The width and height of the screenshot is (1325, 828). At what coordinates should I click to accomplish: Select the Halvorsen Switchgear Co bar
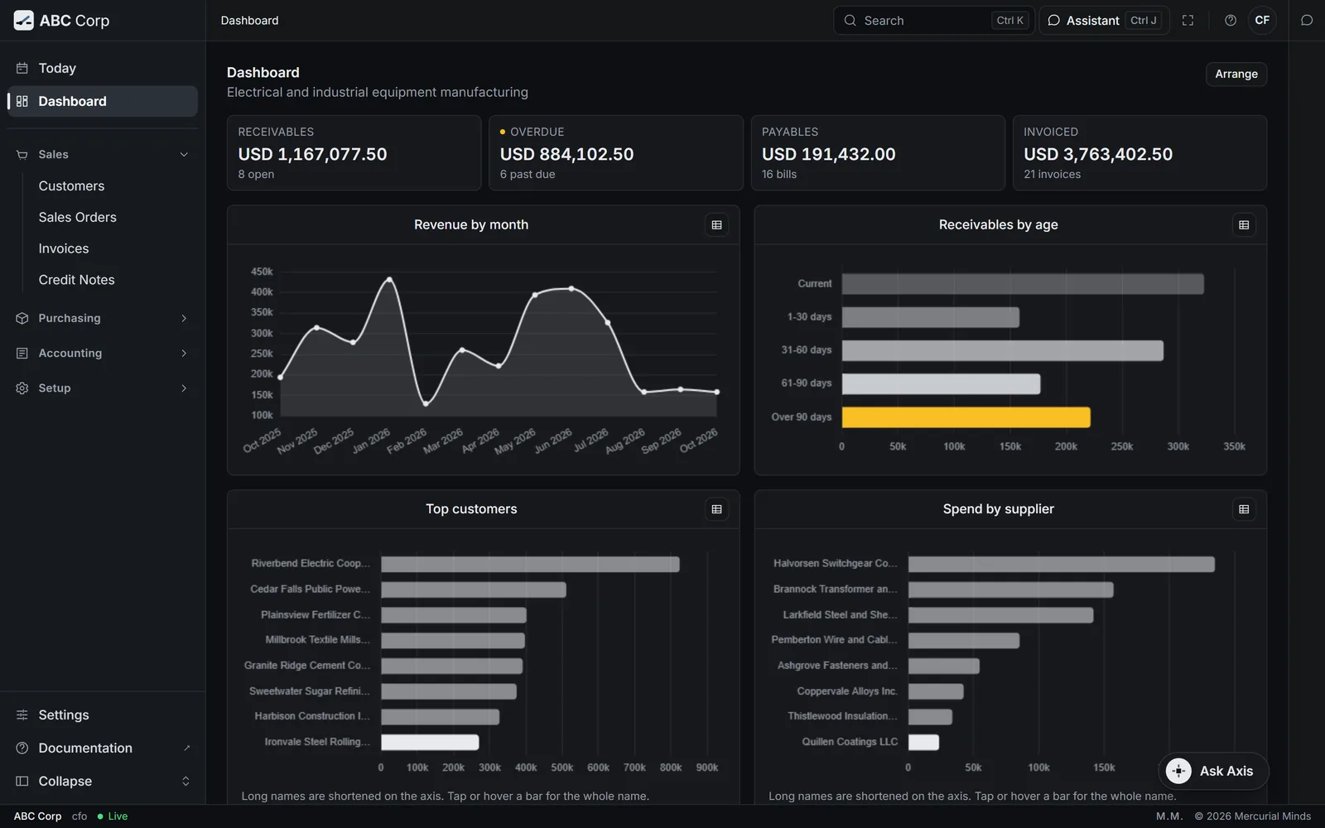coord(1062,564)
